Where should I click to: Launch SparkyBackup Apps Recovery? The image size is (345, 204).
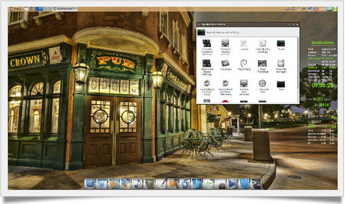tap(226, 88)
